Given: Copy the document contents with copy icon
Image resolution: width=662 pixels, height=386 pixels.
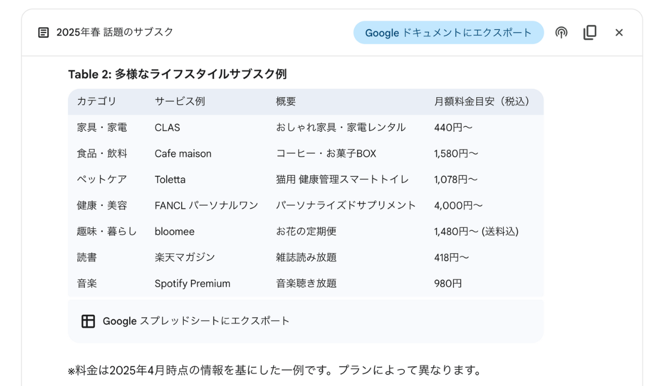Looking at the screenshot, I should (x=590, y=33).
